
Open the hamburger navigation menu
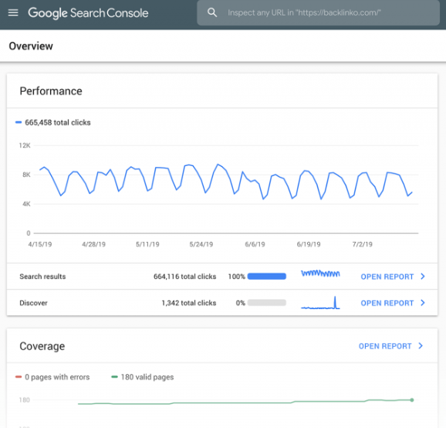13,13
